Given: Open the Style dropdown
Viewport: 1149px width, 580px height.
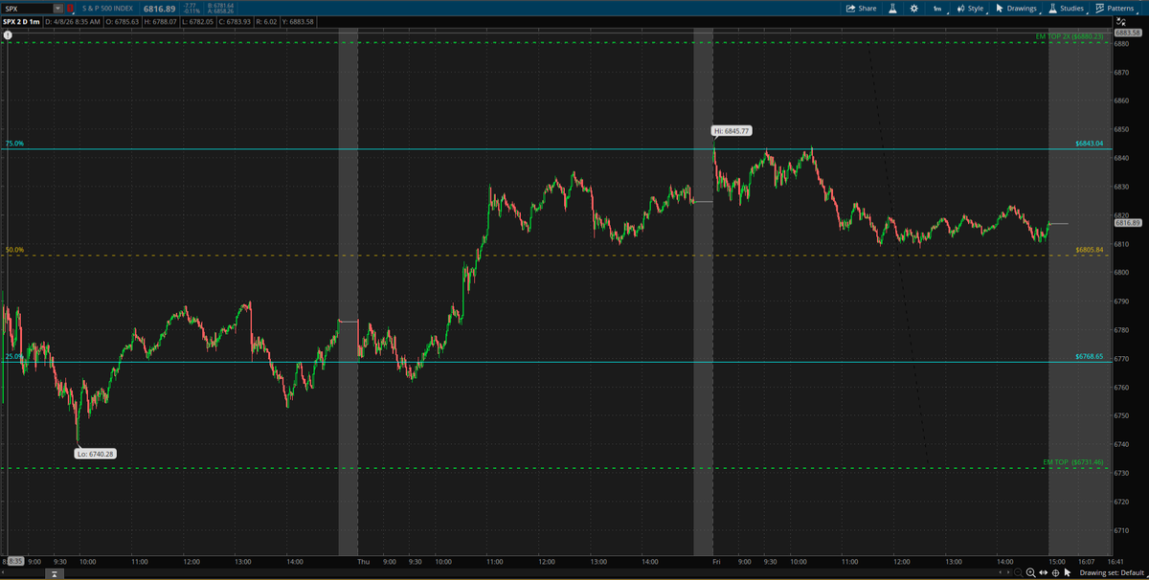Looking at the screenshot, I should (x=970, y=8).
